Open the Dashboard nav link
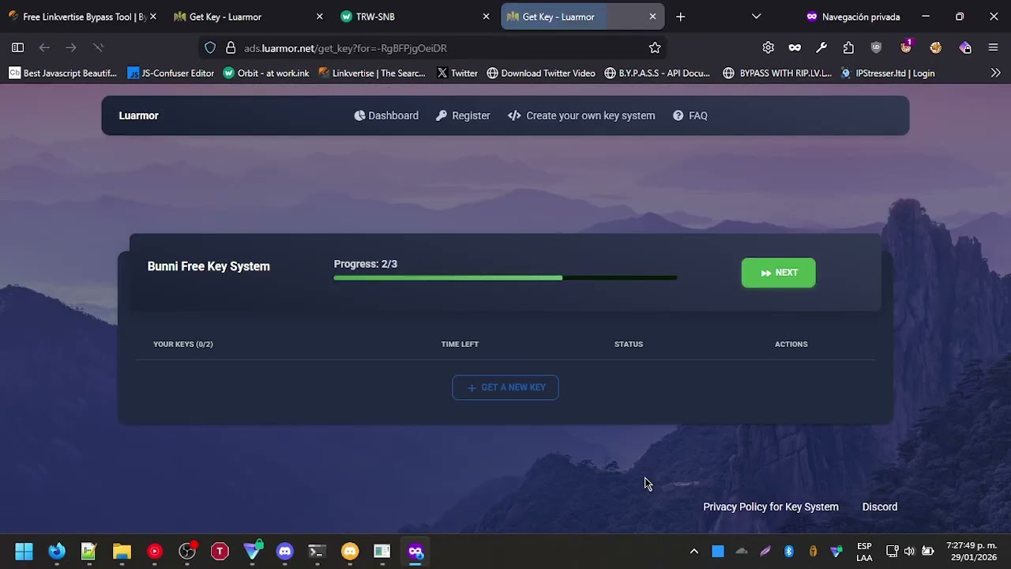 [x=386, y=115]
